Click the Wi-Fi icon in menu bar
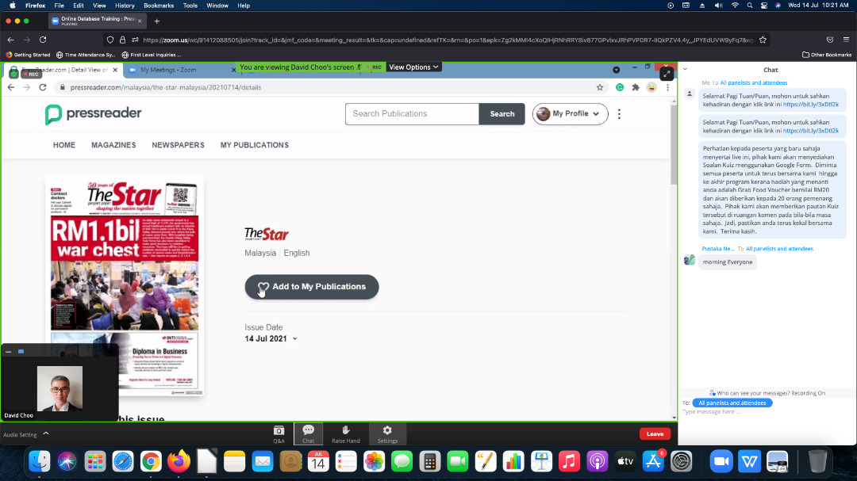857x481 pixels. coord(735,6)
